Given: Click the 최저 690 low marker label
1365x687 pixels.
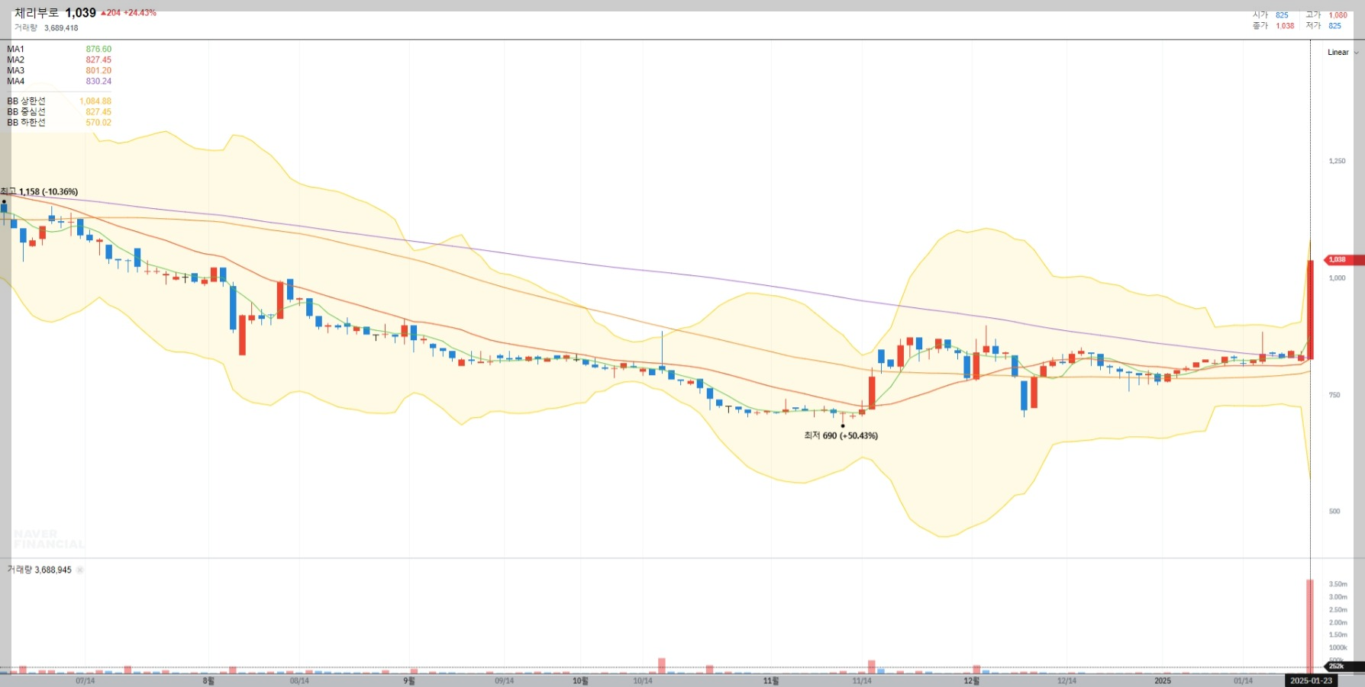Looking at the screenshot, I should [x=841, y=435].
